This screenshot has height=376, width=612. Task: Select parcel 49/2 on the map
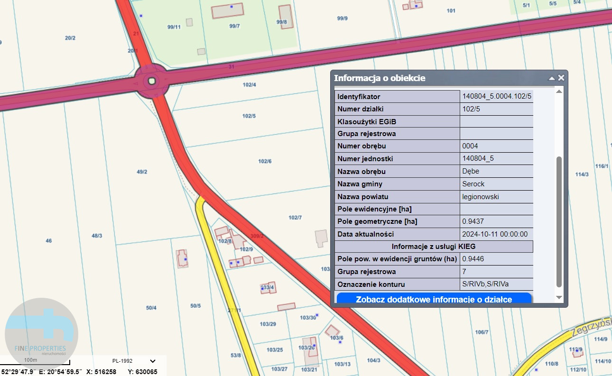coord(142,172)
